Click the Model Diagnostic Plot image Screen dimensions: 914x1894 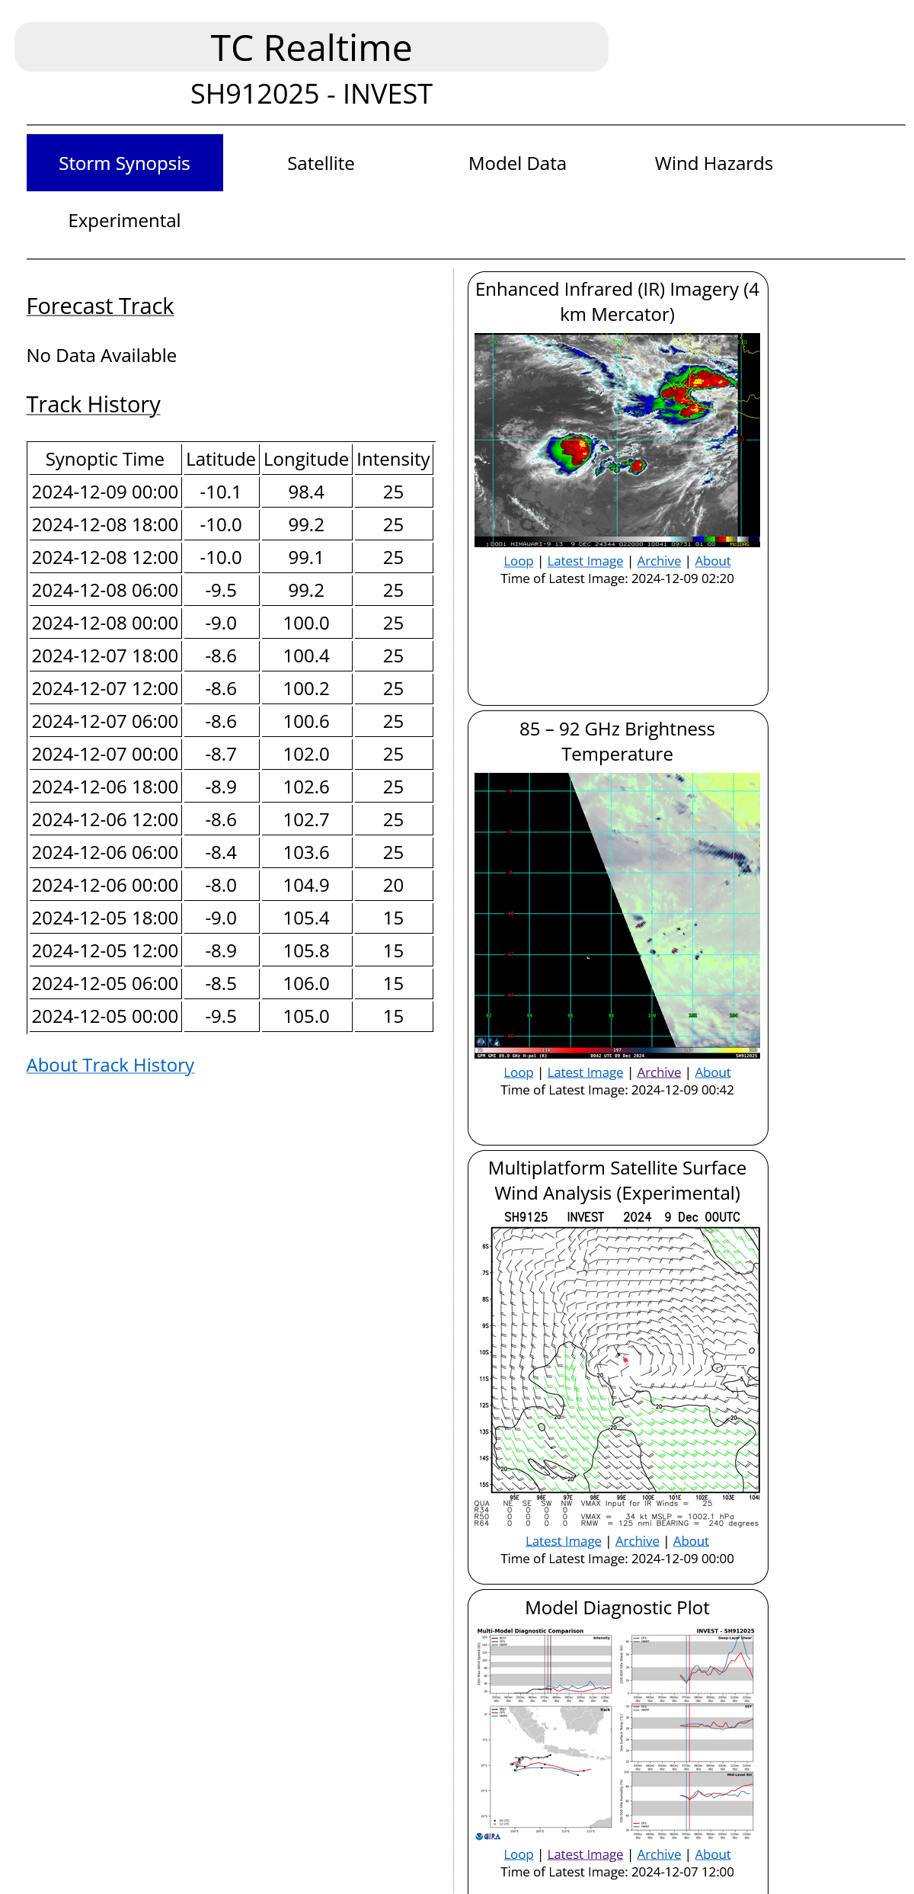click(617, 1734)
